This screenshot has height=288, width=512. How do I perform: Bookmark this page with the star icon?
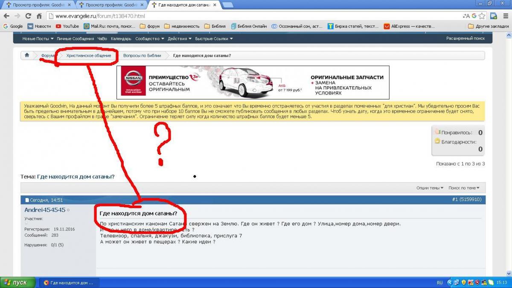pos(482,16)
